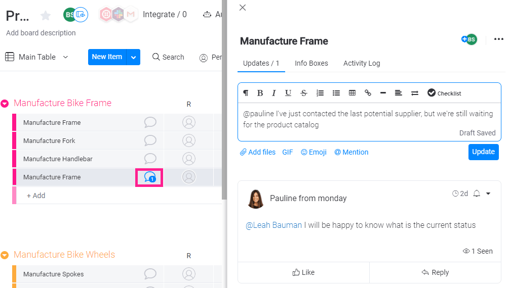Toggle strikethrough formatting
510x288 pixels.
pyautogui.click(x=304, y=93)
